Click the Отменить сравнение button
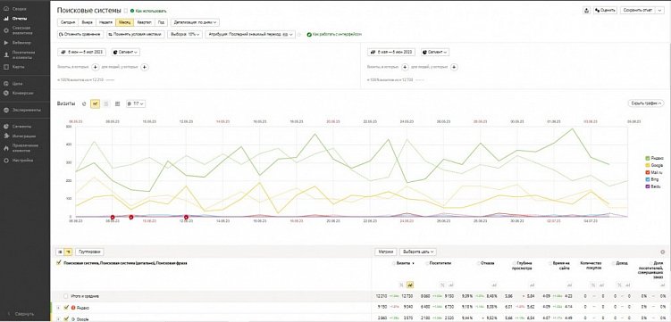This screenshot has height=322, width=671. tap(80, 34)
